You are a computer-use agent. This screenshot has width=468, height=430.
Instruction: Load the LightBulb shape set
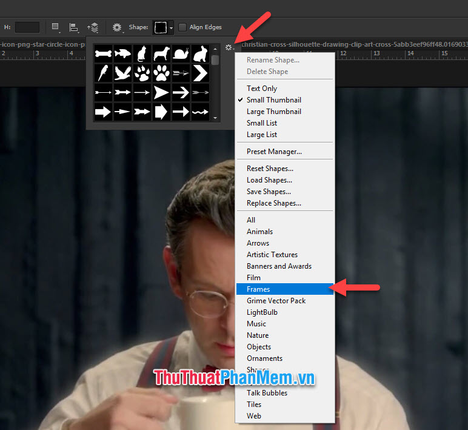(285, 312)
